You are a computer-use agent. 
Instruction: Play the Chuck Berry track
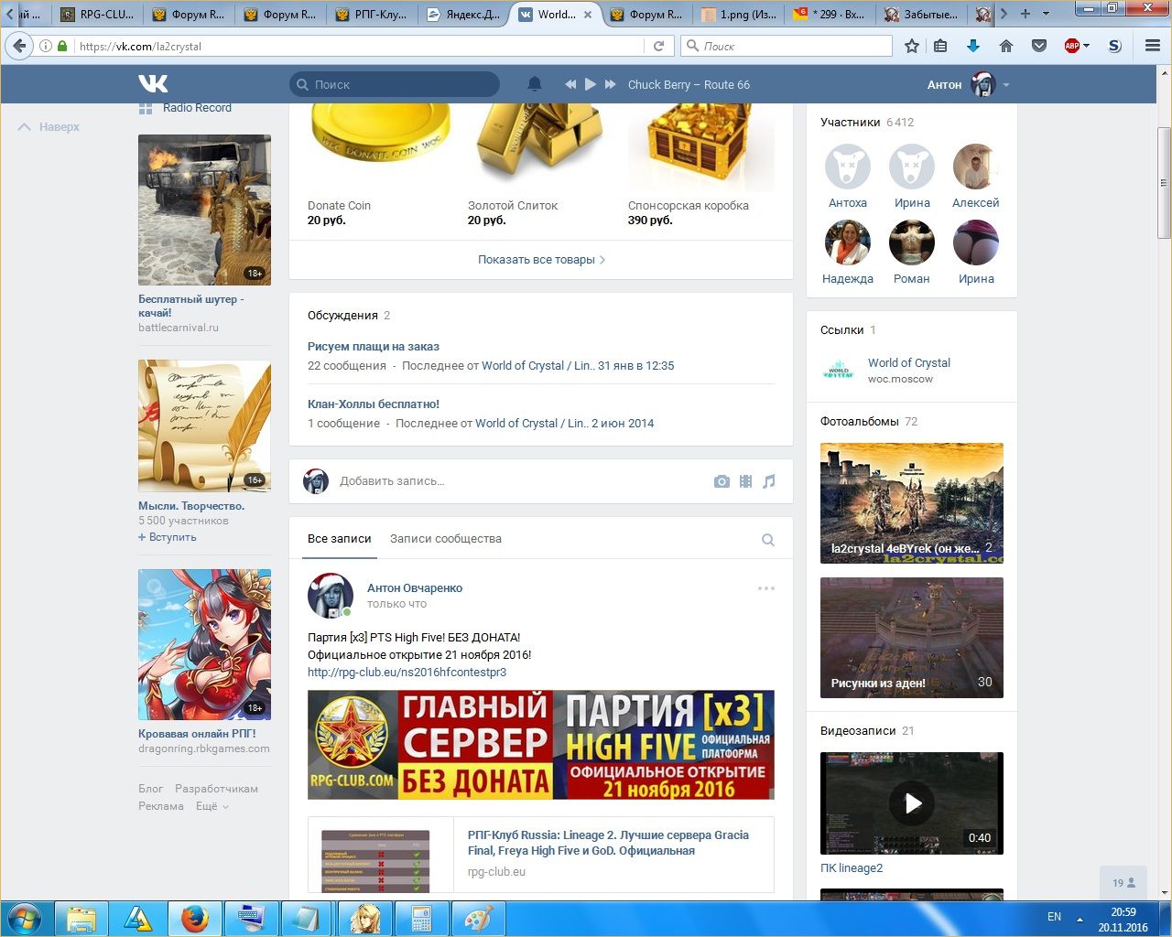pyautogui.click(x=591, y=84)
